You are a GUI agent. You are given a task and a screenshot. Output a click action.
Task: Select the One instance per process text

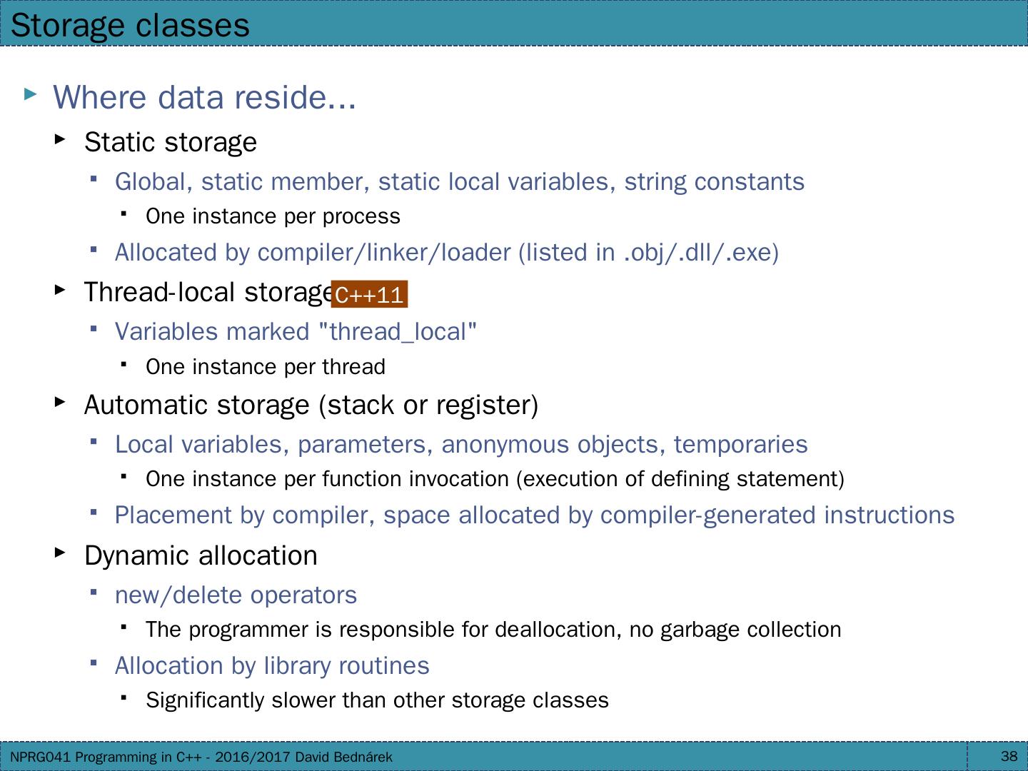click(x=273, y=216)
